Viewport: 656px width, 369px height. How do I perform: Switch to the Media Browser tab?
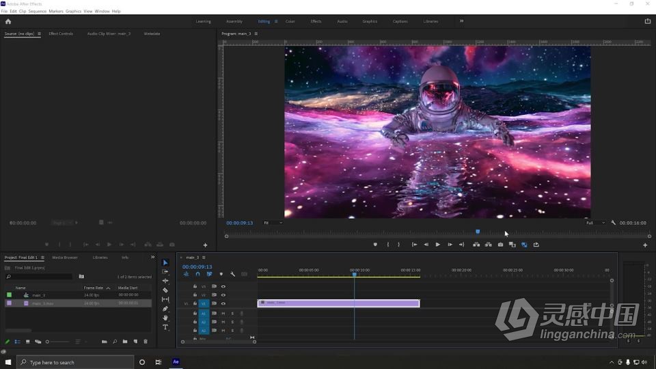65,258
